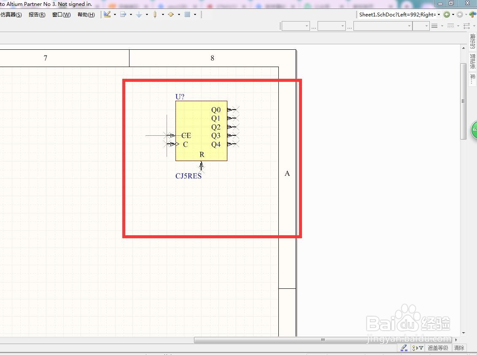477x355 pixels.
Task: Expand the grids dropdown arrow
Action: pos(195,14)
